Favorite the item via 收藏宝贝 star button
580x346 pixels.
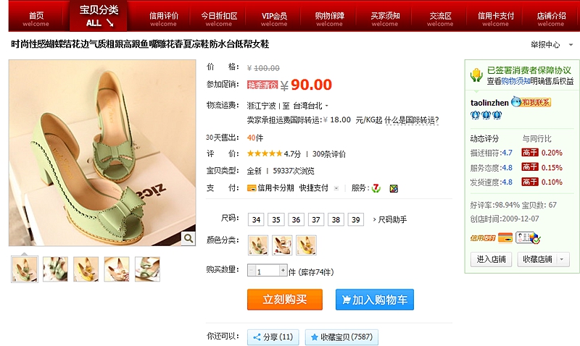(341, 337)
